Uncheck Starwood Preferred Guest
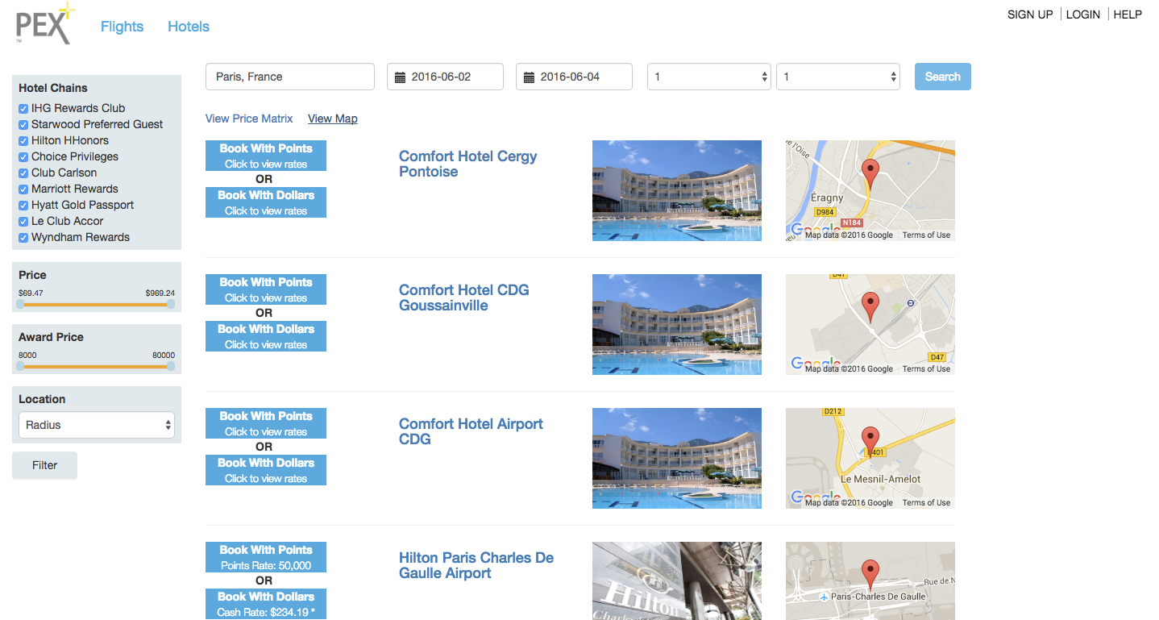The image size is (1159, 620). tap(23, 124)
